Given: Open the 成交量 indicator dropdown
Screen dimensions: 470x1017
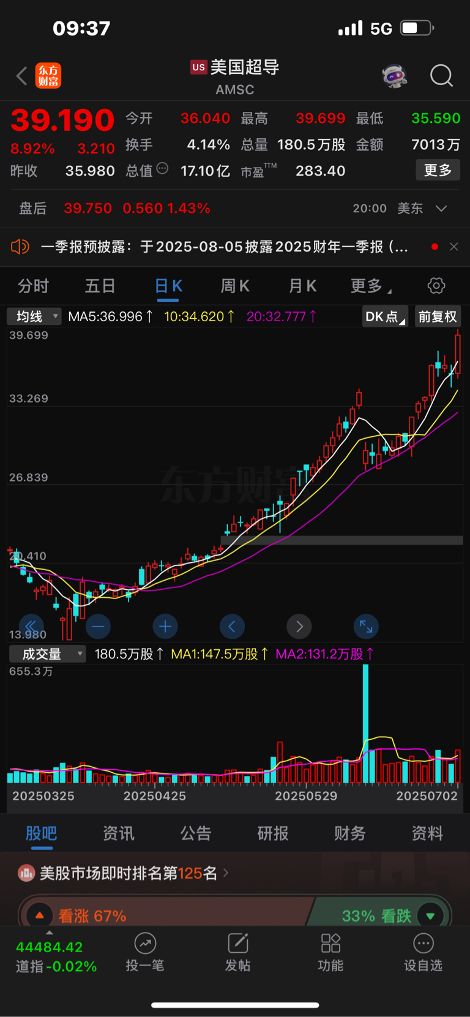Looking at the screenshot, I should (47, 654).
